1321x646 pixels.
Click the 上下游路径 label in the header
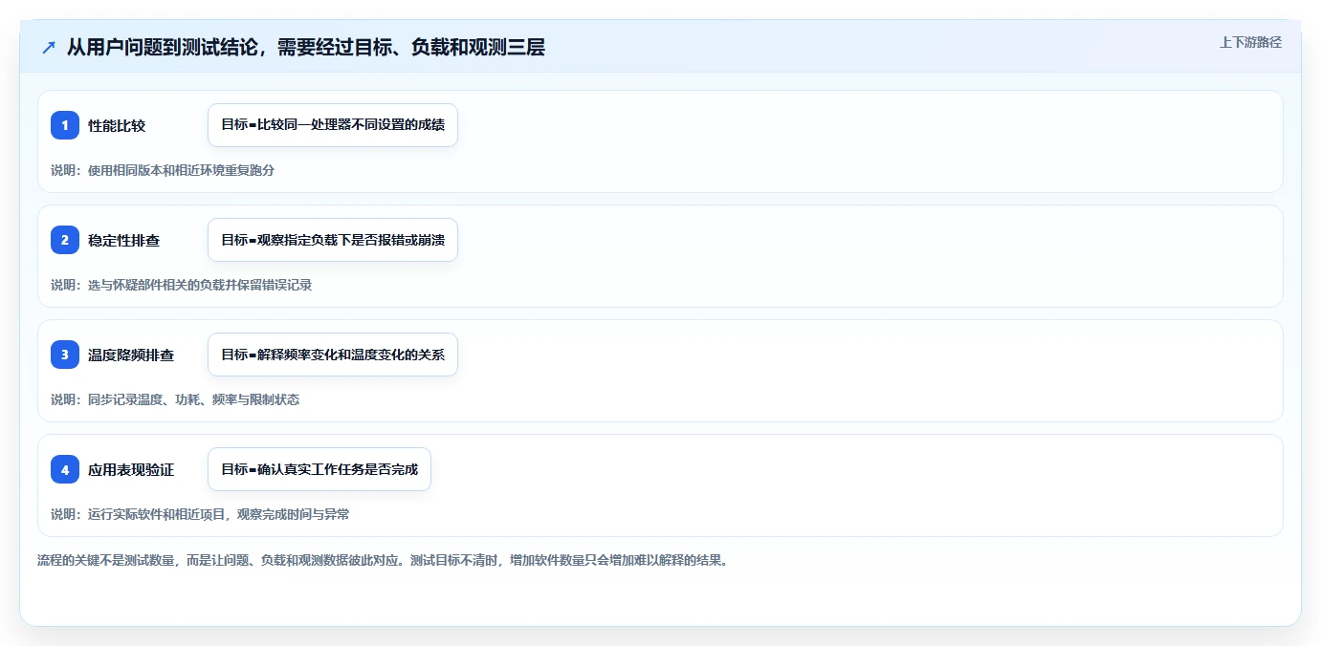click(x=1250, y=42)
